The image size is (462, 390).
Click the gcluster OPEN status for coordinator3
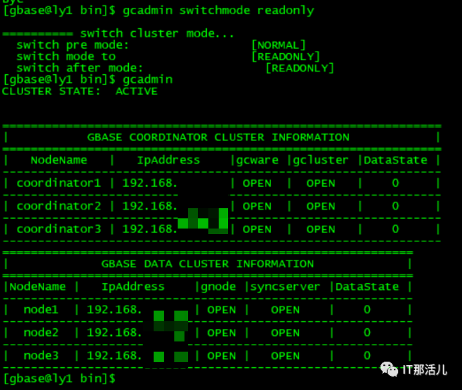pyautogui.click(x=320, y=229)
